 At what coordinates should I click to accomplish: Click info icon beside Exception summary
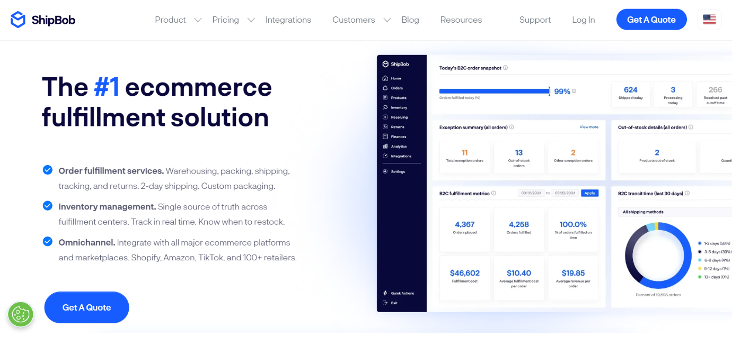[x=511, y=127]
